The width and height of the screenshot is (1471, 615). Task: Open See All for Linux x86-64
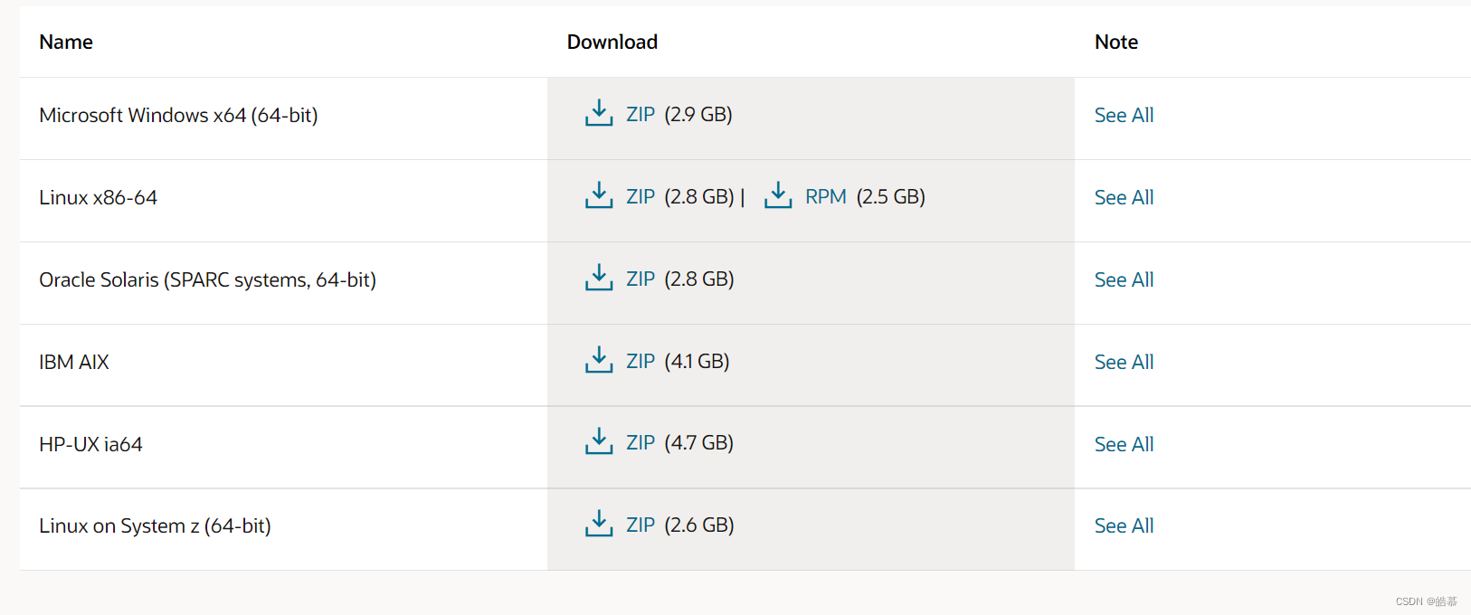[1124, 198]
